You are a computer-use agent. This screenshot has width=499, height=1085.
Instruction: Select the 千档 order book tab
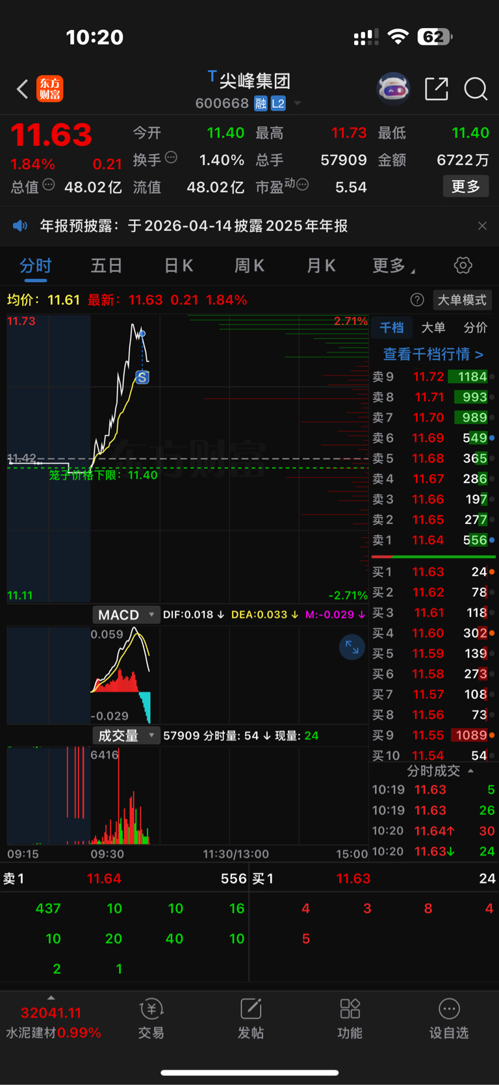392,328
